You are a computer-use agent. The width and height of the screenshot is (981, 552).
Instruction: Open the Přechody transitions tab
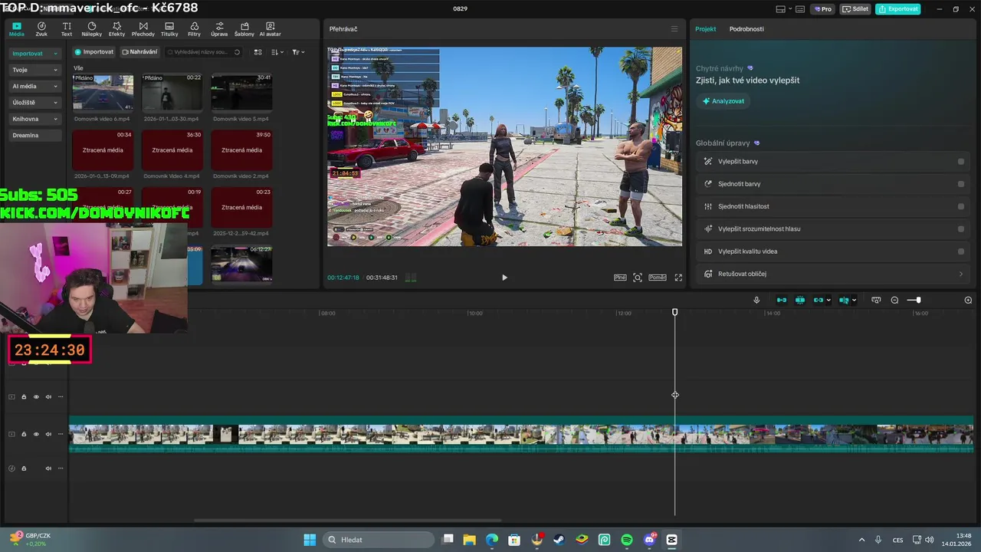[x=143, y=29]
